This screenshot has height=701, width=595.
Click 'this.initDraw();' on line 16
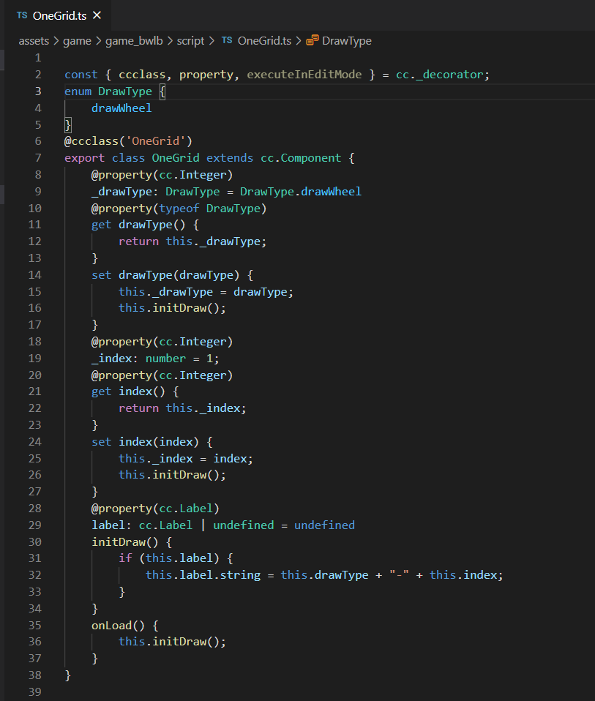(172, 308)
